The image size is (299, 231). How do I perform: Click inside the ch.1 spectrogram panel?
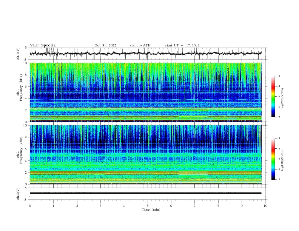tap(145, 92)
